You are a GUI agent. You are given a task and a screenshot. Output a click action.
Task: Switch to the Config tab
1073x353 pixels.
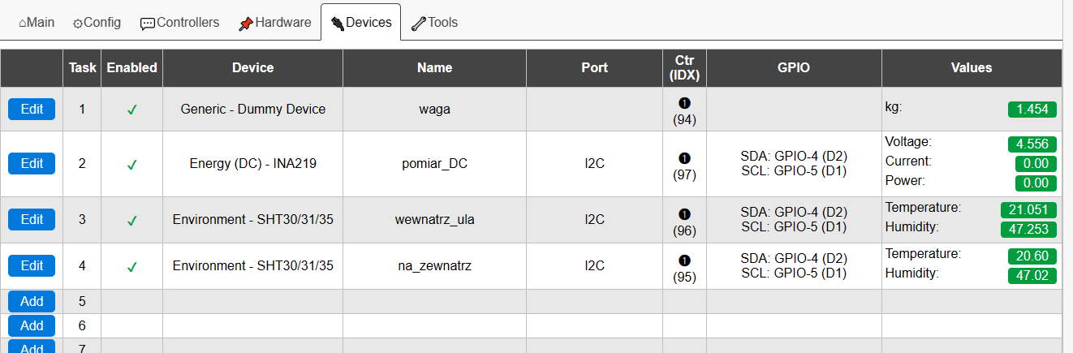(x=97, y=23)
